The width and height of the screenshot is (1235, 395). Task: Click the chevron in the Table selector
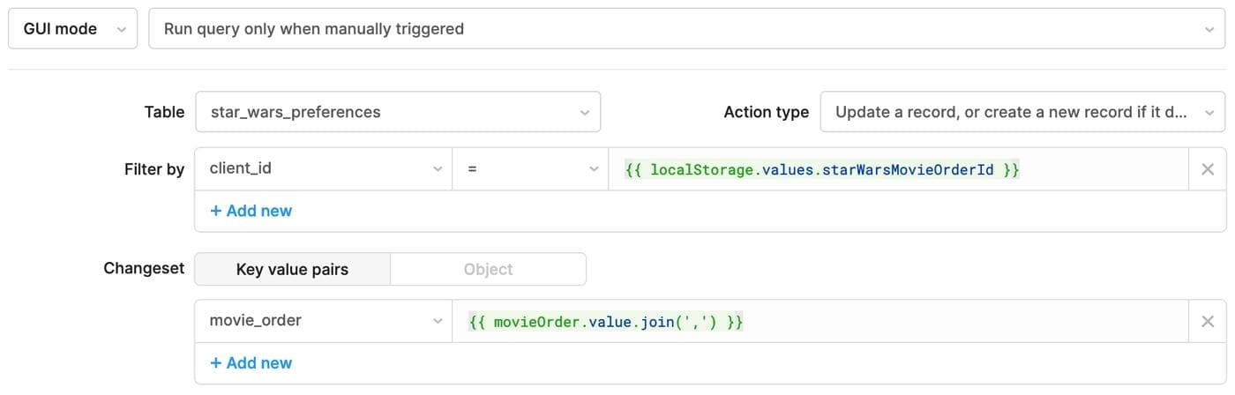(x=584, y=113)
